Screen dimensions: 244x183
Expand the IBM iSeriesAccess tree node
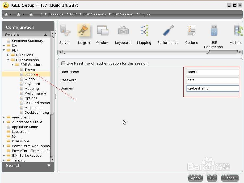click(x=4, y=155)
